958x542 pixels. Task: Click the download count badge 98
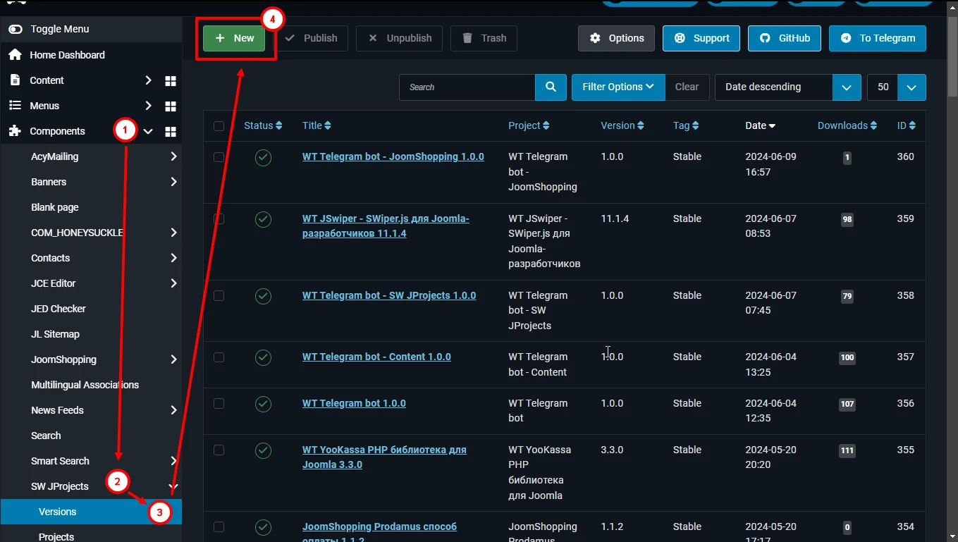tap(847, 220)
